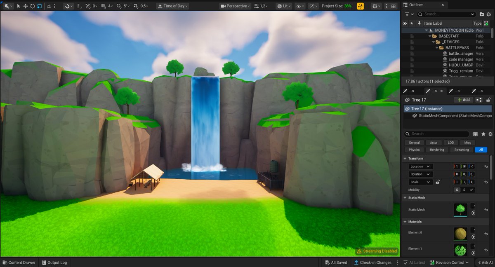Viewport: 495px width, 267px height.
Task: Choose the Select mode arrow tool
Action: click(19, 6)
